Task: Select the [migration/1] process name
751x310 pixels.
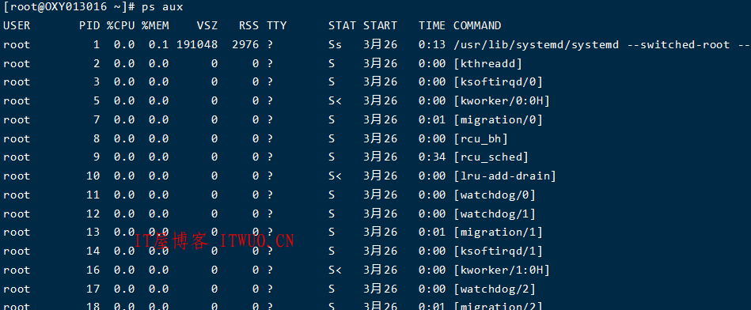Action: click(x=498, y=232)
